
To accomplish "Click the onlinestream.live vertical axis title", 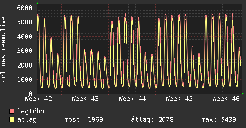I will click(x=4, y=49).
